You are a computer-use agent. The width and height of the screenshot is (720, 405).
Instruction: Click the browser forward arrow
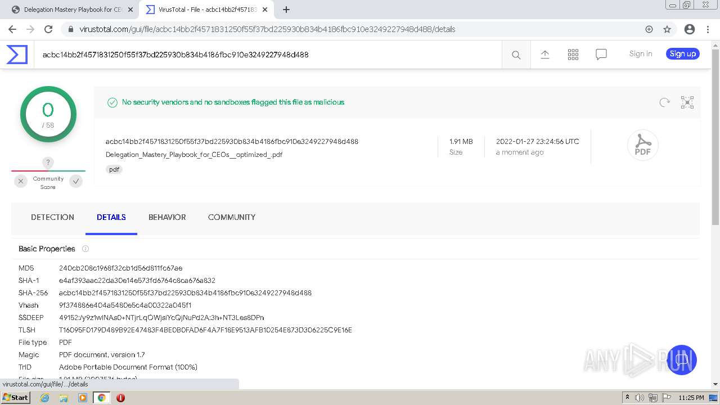click(x=30, y=29)
